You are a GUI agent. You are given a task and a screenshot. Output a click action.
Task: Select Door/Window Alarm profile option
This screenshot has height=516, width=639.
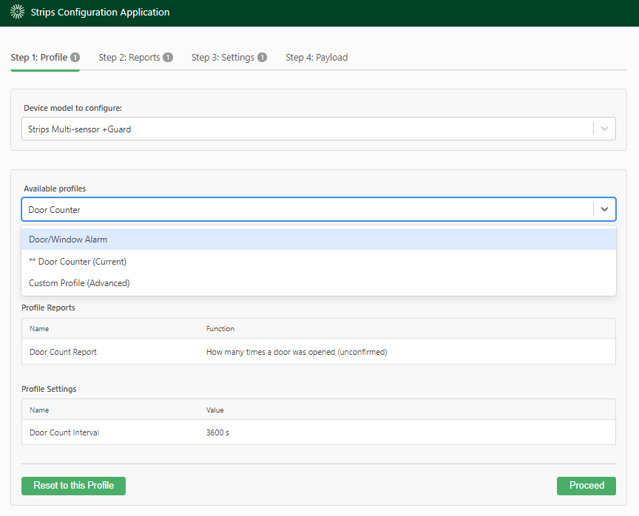click(x=319, y=240)
